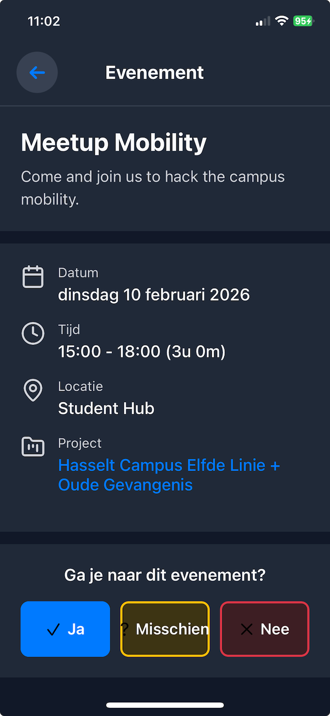The image size is (330, 716).
Task: Click the X icon in the Nee button
Action: point(246,629)
